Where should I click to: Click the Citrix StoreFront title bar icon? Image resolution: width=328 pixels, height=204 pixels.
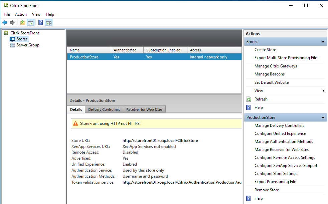click(x=6, y=5)
